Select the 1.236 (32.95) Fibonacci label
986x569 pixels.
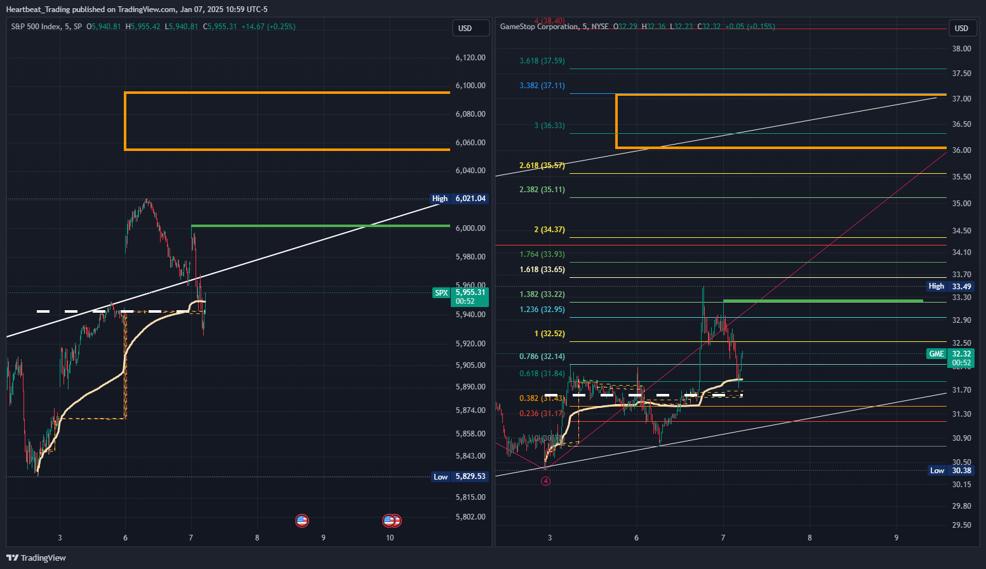[542, 310]
